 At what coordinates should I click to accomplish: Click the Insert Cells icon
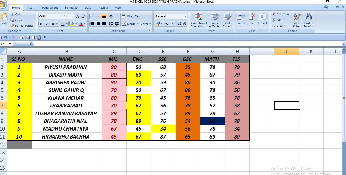241,17
